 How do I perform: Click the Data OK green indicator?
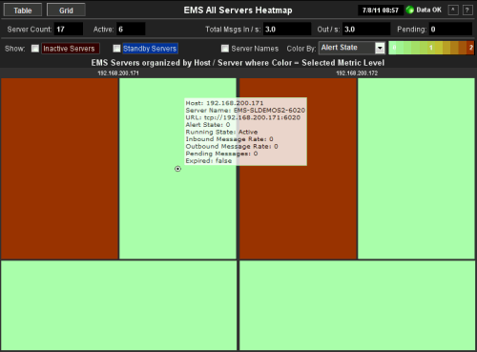[410, 10]
